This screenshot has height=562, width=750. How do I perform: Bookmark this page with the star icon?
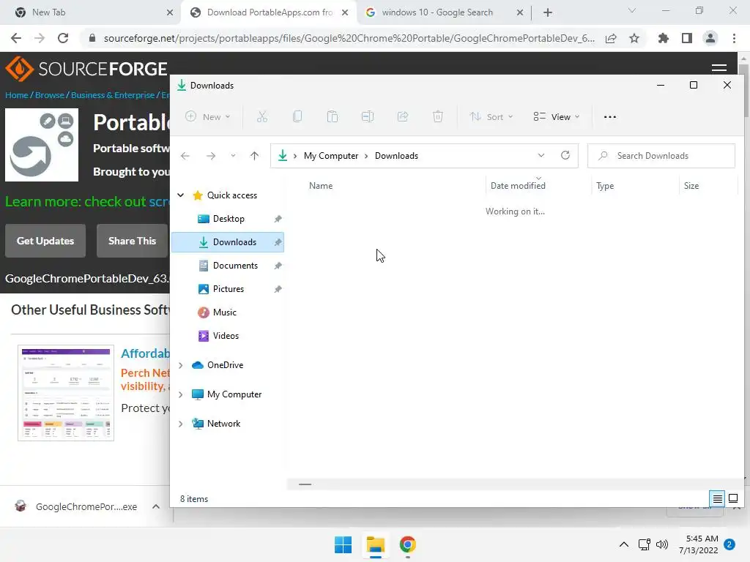(x=634, y=38)
